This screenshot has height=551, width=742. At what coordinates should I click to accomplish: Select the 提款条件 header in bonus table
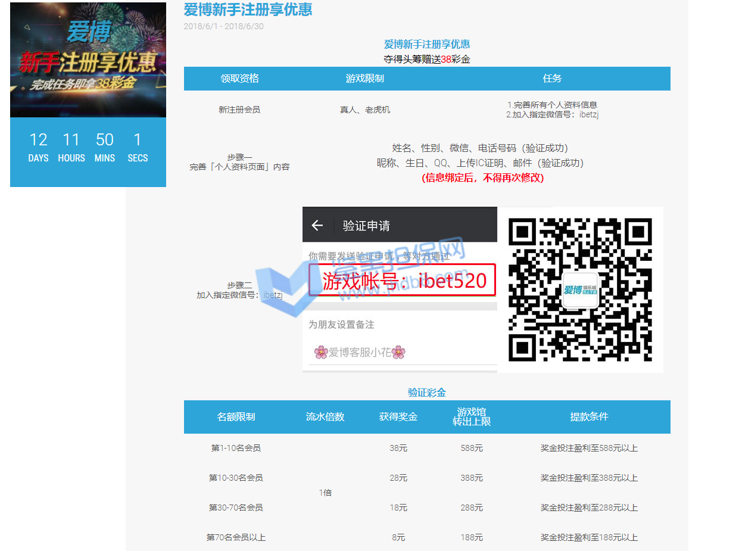pyautogui.click(x=589, y=417)
